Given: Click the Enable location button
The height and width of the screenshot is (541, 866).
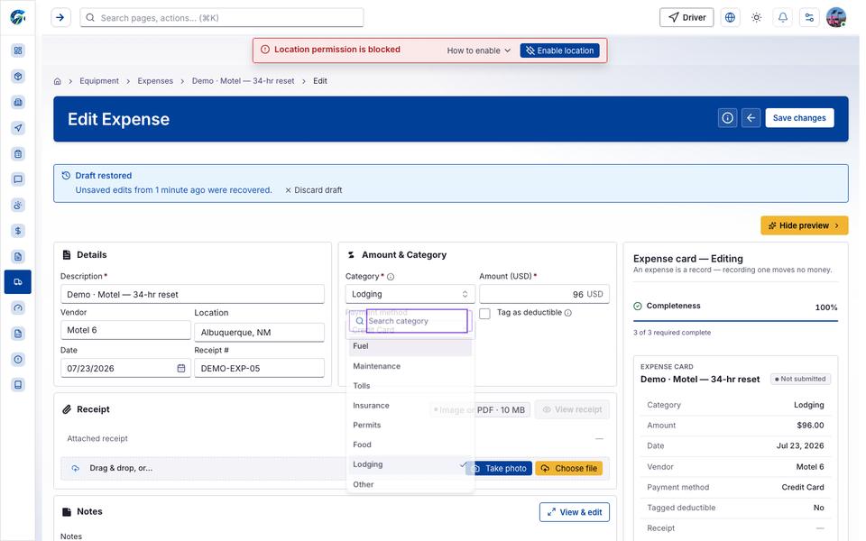Looking at the screenshot, I should click(x=560, y=50).
